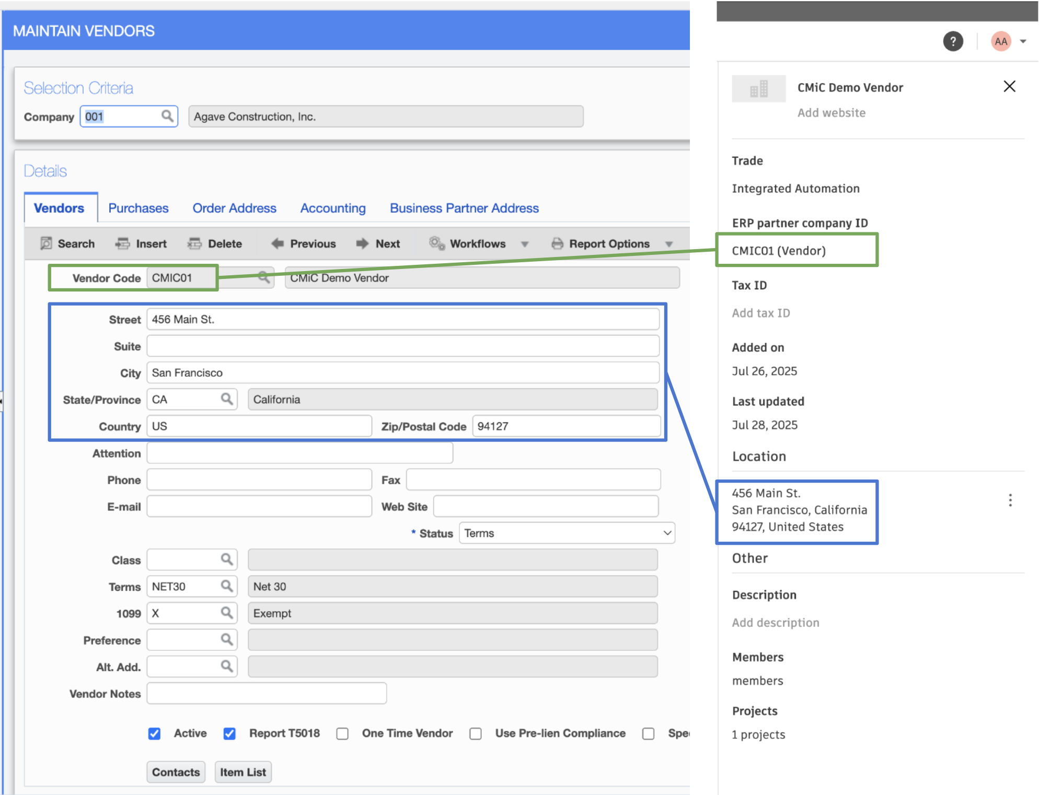Click the members value under Members
This screenshot has width=1039, height=795.
[x=757, y=681]
